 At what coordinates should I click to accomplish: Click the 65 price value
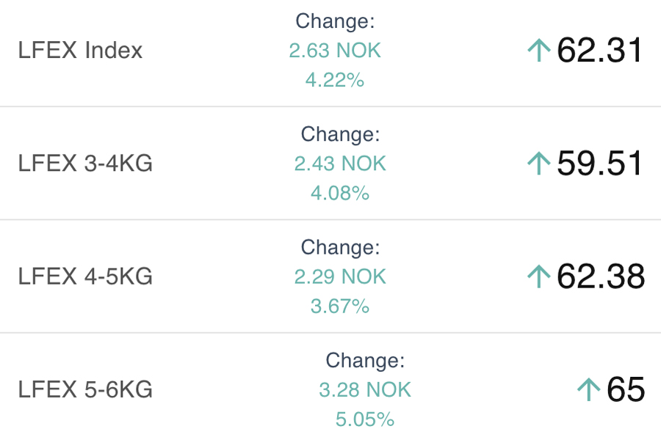click(x=625, y=389)
